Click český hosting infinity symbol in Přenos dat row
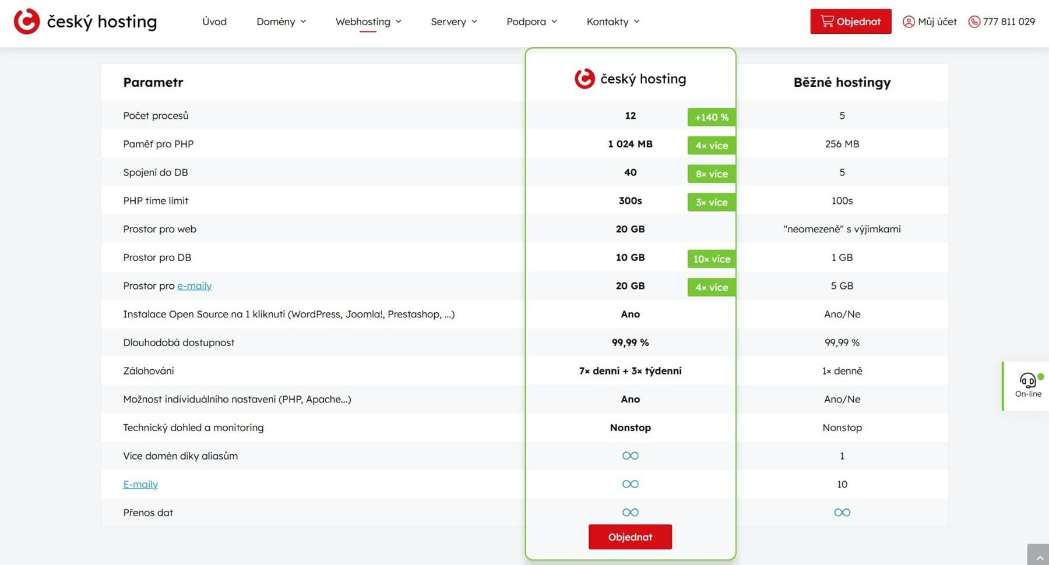Viewport: 1049px width, 565px height. (x=630, y=513)
